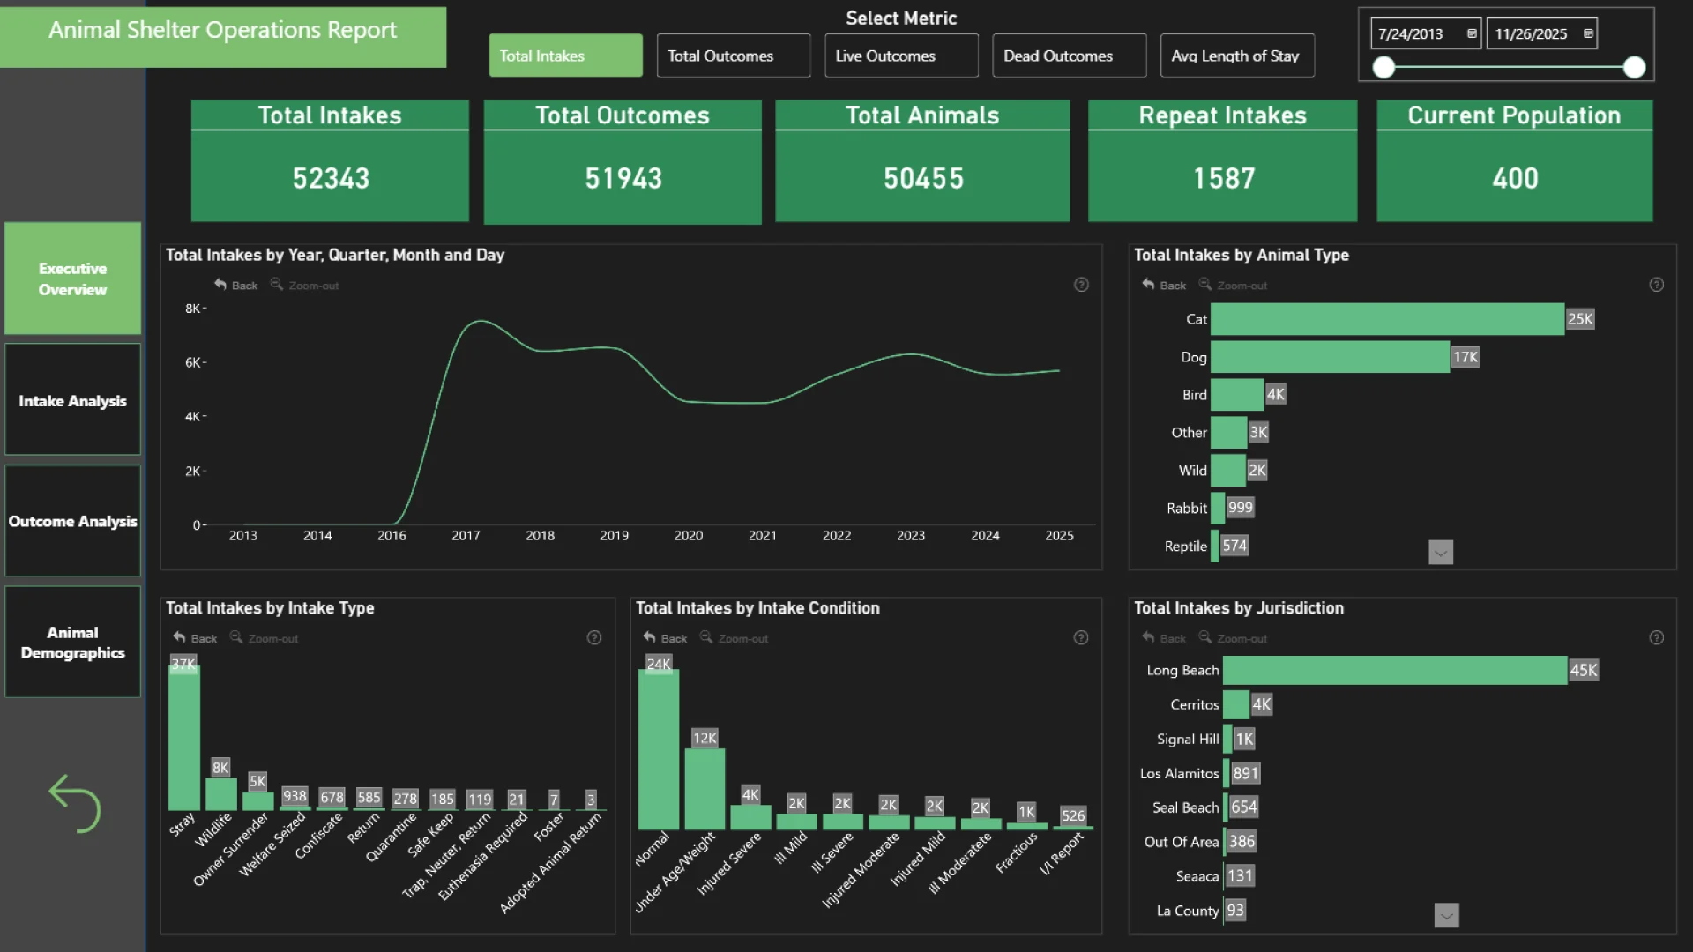Click help icon on Intake Type chart
The height and width of the screenshot is (952, 1693).
coord(594,637)
